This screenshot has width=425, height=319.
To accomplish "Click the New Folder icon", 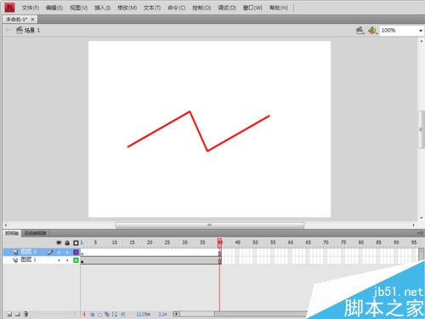I will [18, 314].
